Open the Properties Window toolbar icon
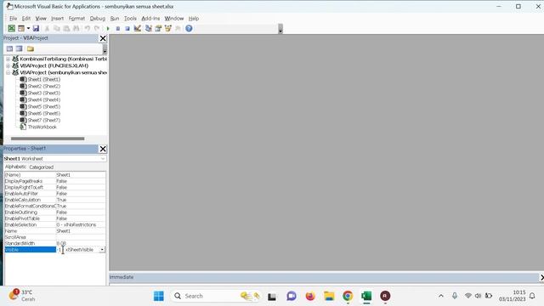 [158, 28]
